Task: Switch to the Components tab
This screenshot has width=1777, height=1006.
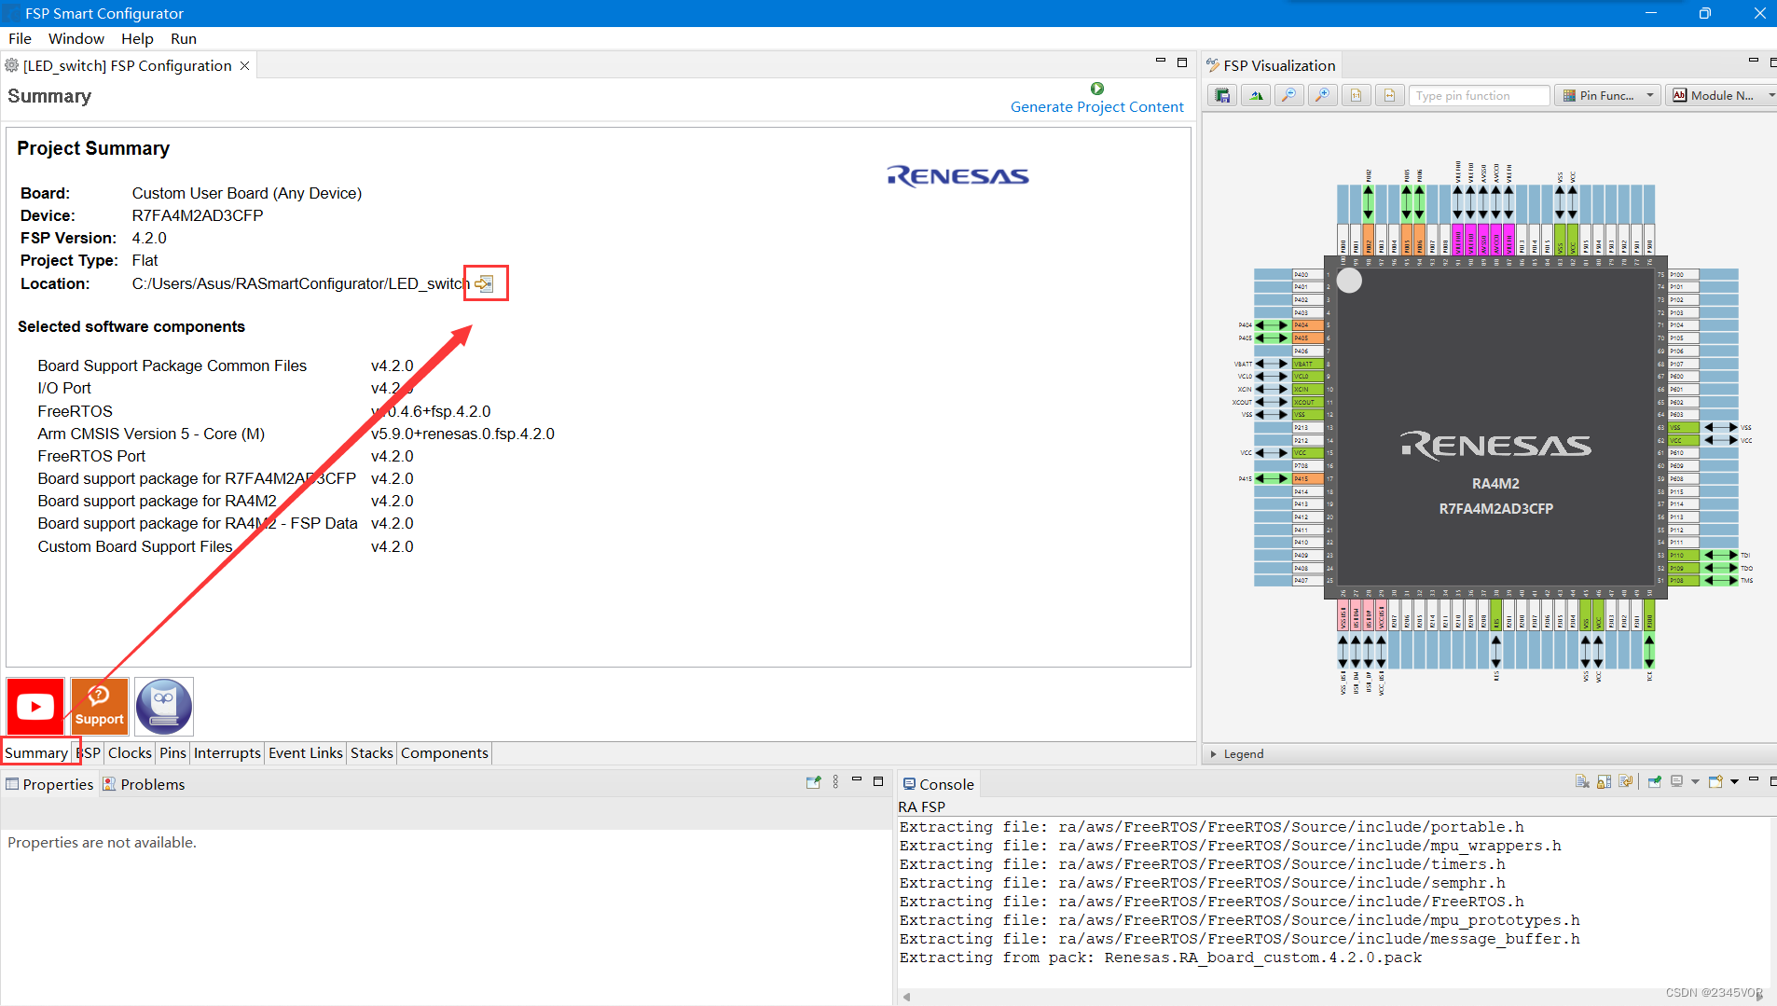Action: 445,753
